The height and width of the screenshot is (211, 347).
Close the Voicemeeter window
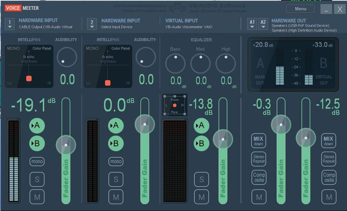tap(340, 9)
